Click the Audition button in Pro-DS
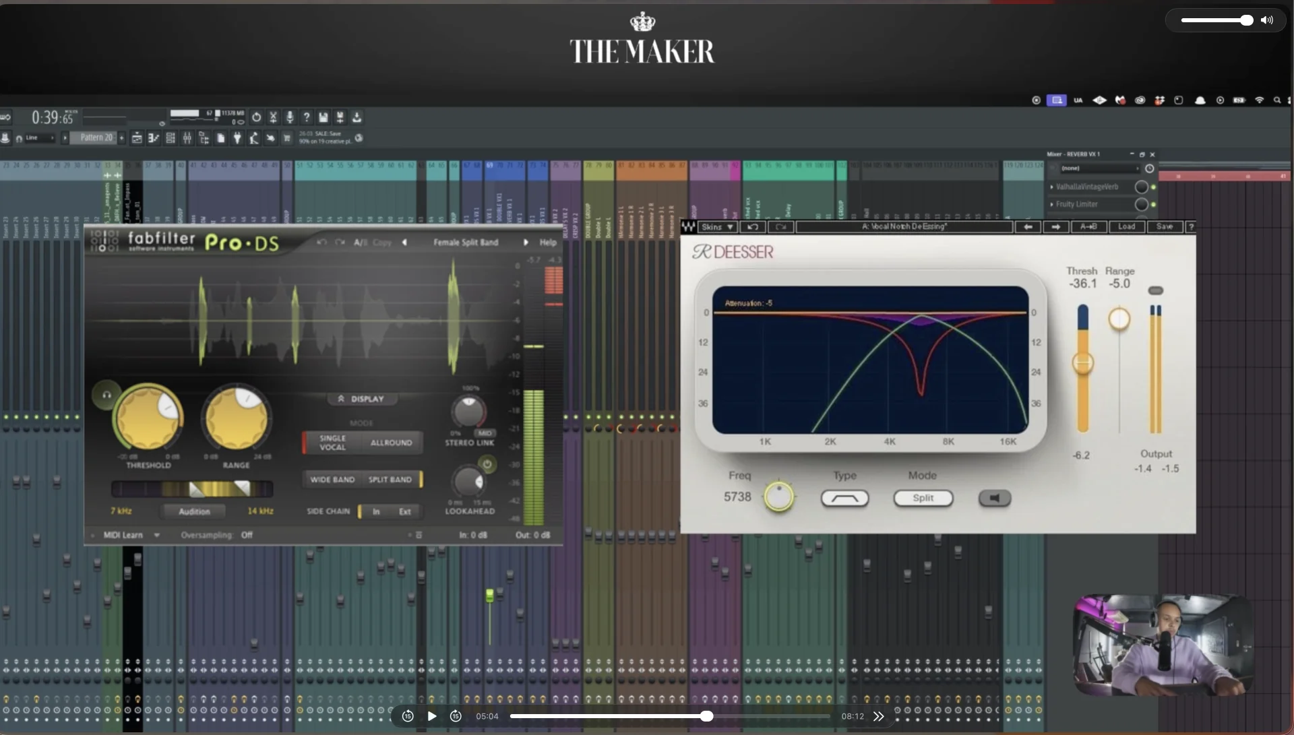Image resolution: width=1294 pixels, height=735 pixels. [194, 512]
